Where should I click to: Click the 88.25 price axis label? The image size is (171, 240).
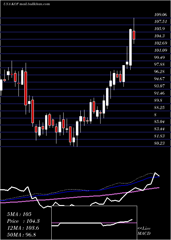(159, 108)
